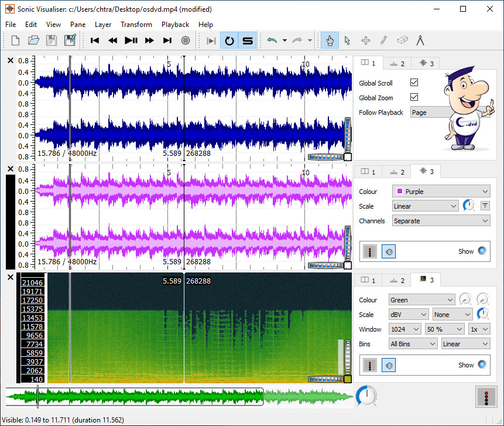Image resolution: width=504 pixels, height=426 pixels.
Task: Toggle the Loop playback mode button
Action: click(229, 40)
